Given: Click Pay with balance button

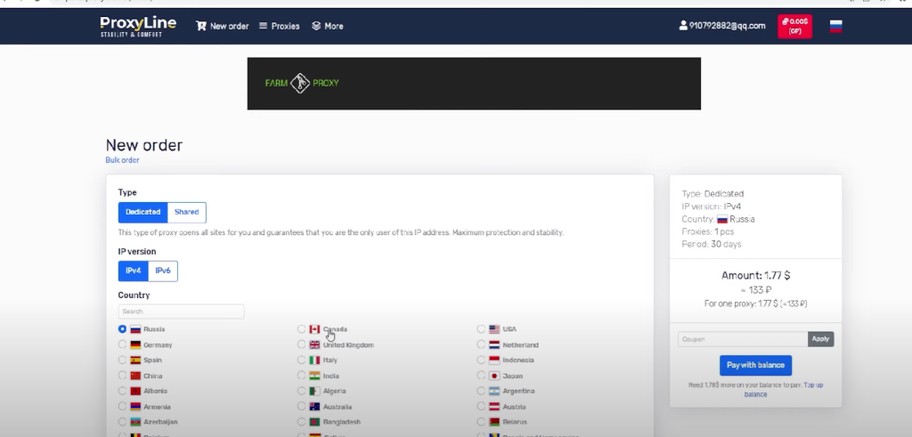Looking at the screenshot, I should [x=755, y=366].
